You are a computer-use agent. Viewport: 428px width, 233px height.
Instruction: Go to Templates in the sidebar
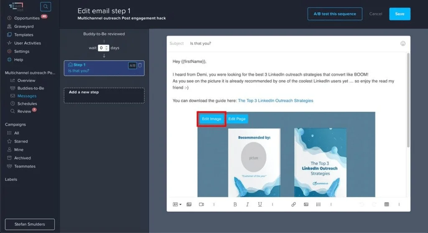[x=23, y=35]
